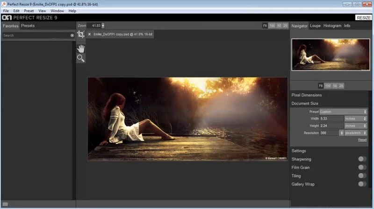
Task: Click the Reset link in Document Size
Action: [362, 140]
